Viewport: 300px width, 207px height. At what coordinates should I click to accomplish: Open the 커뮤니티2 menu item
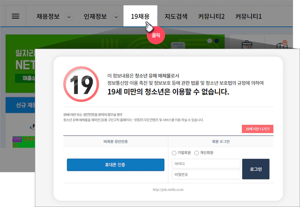pos(212,16)
